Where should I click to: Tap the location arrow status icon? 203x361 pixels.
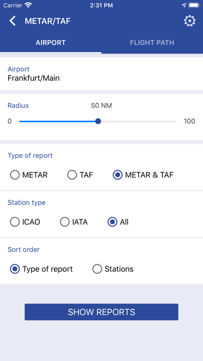click(184, 5)
